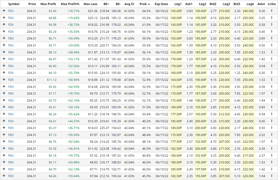Click the kebab icon in the $6.71 profit row
280x180 pixels.
pos(272,38)
